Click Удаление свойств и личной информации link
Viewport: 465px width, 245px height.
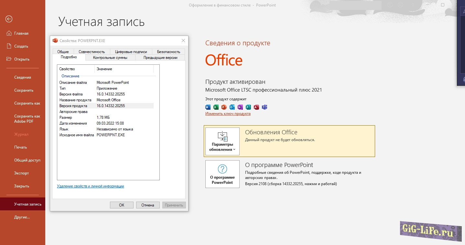point(91,186)
